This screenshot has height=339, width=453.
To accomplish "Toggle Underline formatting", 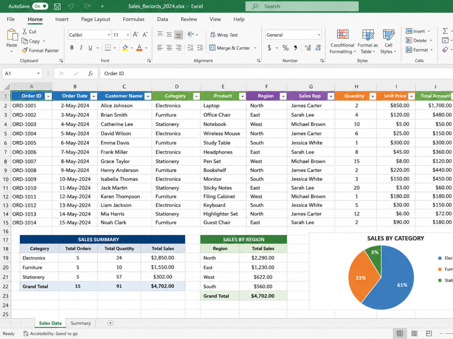I will (91, 48).
